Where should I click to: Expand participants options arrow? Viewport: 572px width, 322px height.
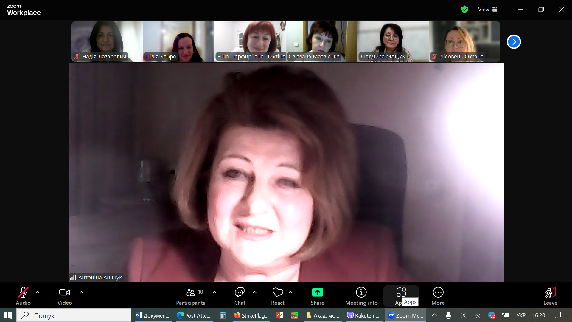click(x=214, y=292)
